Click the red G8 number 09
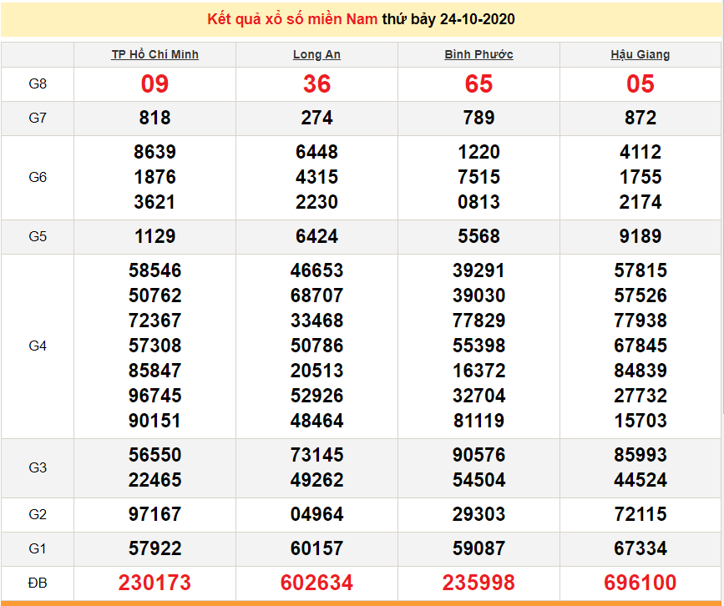Viewport: 724px width, 606px height. click(x=154, y=84)
